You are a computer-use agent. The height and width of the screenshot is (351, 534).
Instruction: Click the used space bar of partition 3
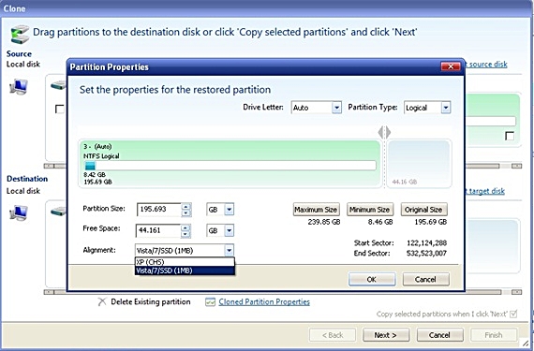[90, 166]
